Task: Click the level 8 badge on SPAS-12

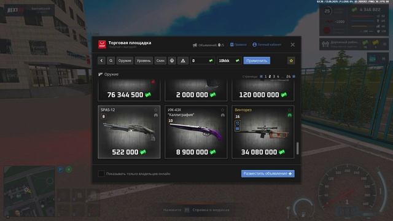Action: 104,117
